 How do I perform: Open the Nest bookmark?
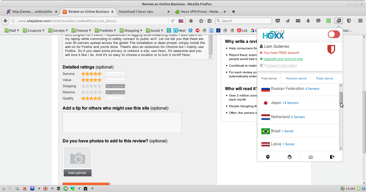[x=180, y=30]
